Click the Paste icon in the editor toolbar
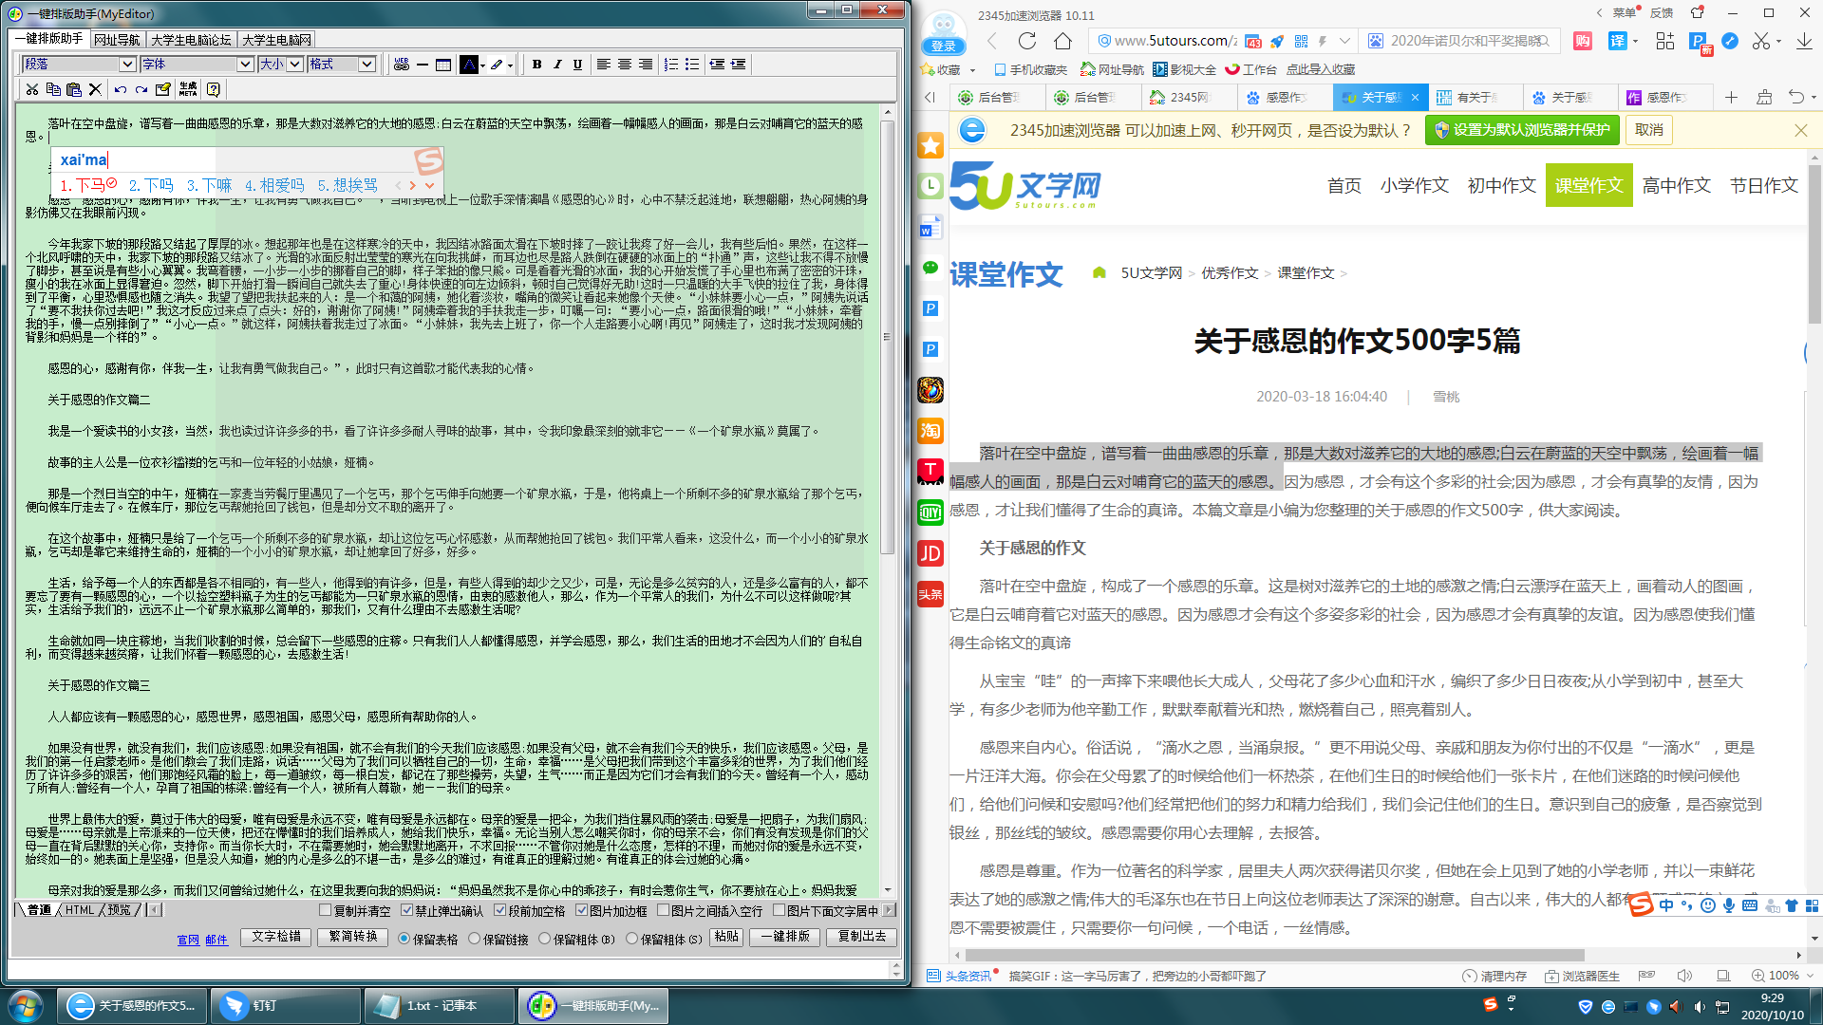The width and height of the screenshot is (1823, 1025). (75, 91)
